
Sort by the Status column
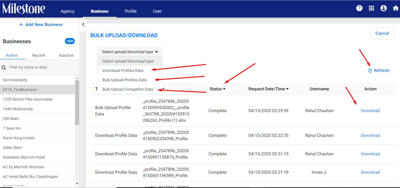point(218,89)
